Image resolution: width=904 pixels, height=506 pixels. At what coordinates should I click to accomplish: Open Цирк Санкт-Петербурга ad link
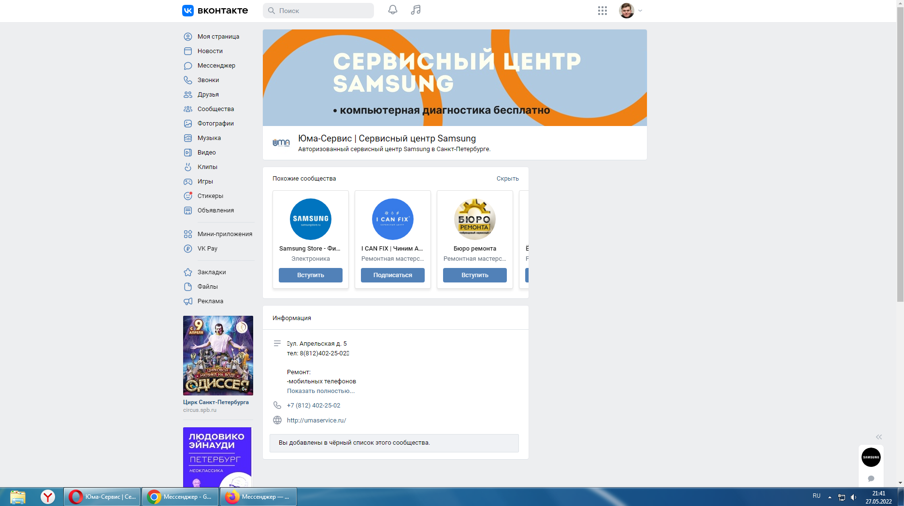click(216, 402)
